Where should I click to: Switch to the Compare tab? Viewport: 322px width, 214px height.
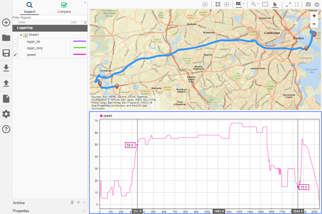click(x=64, y=8)
